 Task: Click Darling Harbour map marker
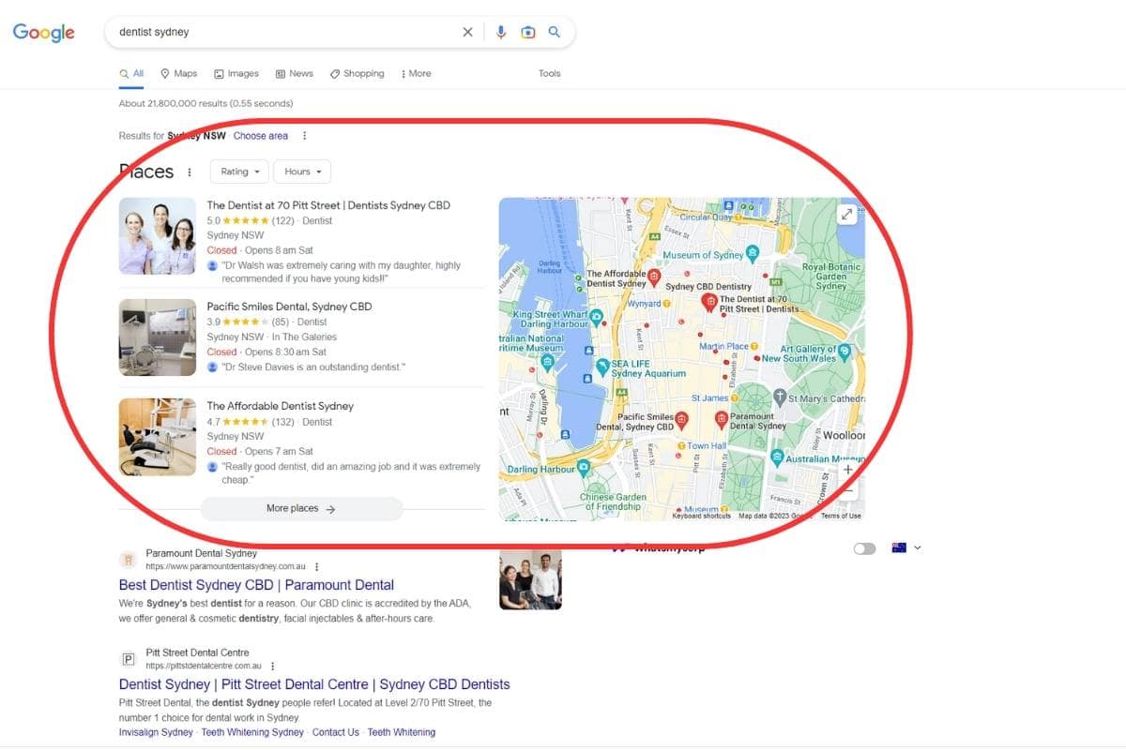coord(584,467)
